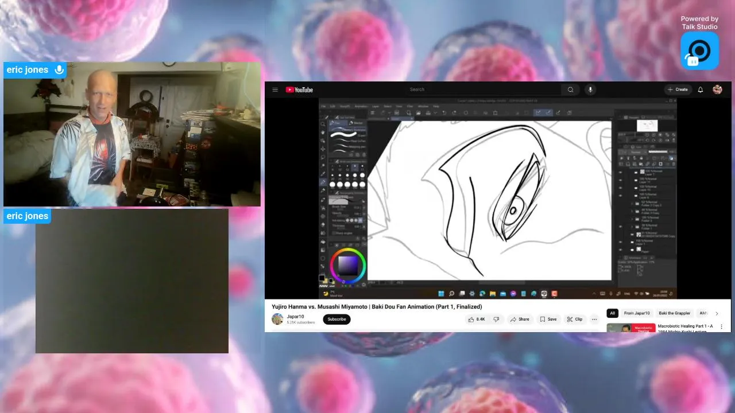Expand Folder 2 layer folder
Image resolution: width=735 pixels, height=413 pixels.
632,219
